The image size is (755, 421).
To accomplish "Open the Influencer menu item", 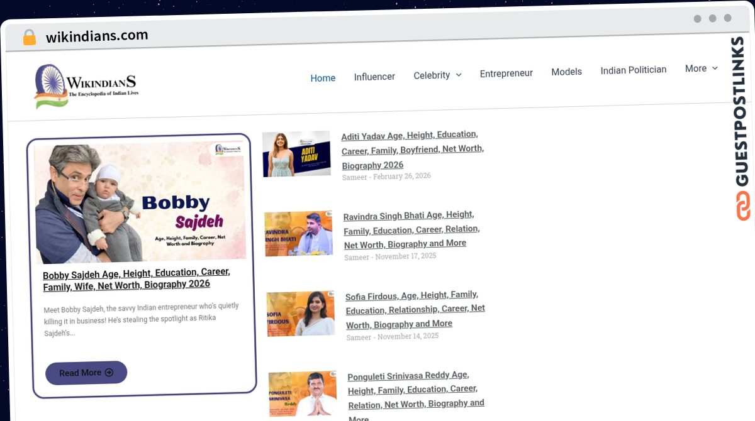I will pos(374,77).
